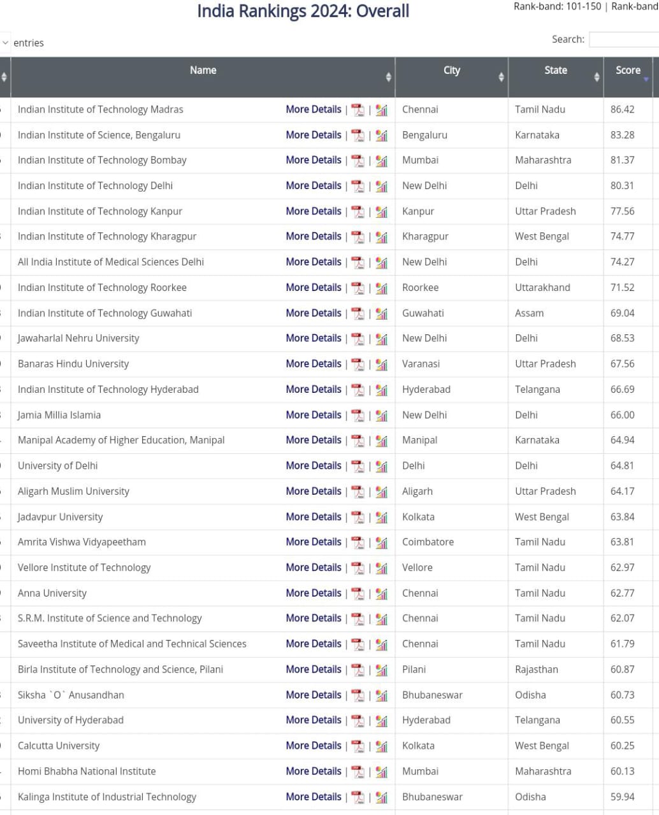Open chart icon for Jamia Millia Islamia row
The width and height of the screenshot is (659, 815).
(x=381, y=416)
